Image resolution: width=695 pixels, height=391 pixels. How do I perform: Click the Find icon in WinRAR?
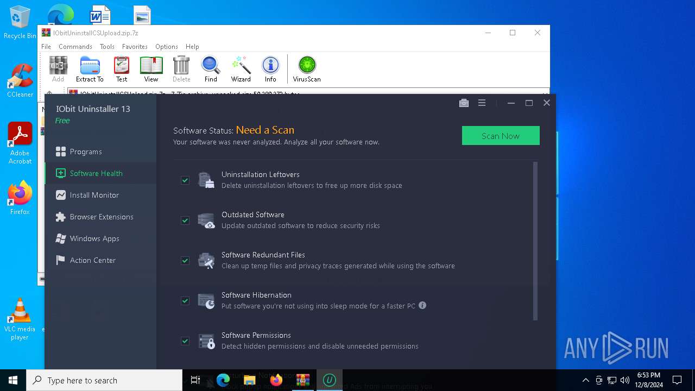coord(211,69)
